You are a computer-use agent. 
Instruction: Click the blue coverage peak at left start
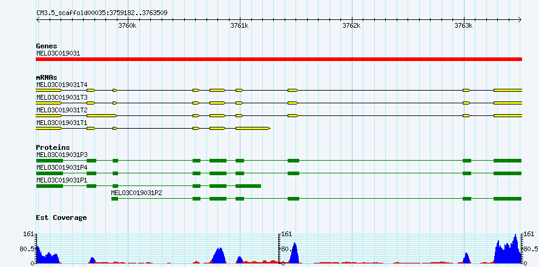47,255
